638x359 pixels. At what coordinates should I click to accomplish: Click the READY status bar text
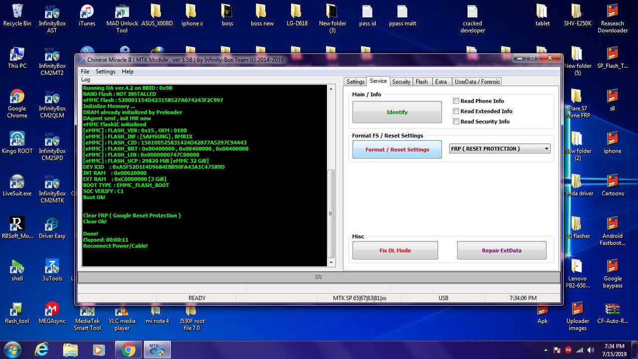(197, 298)
